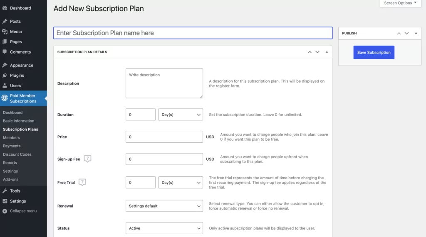426x237 pixels.
Task: Open the plugin's Dashboard submenu link
Action: point(13,112)
